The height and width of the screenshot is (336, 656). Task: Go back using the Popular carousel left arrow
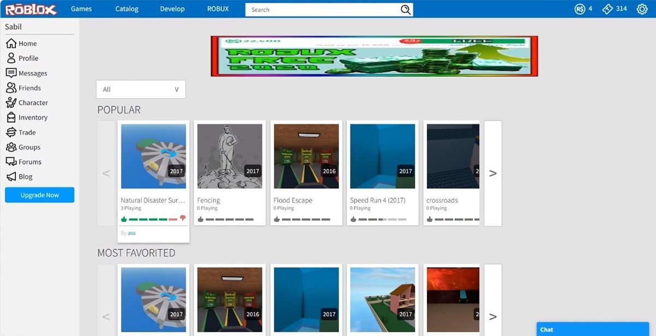106,173
